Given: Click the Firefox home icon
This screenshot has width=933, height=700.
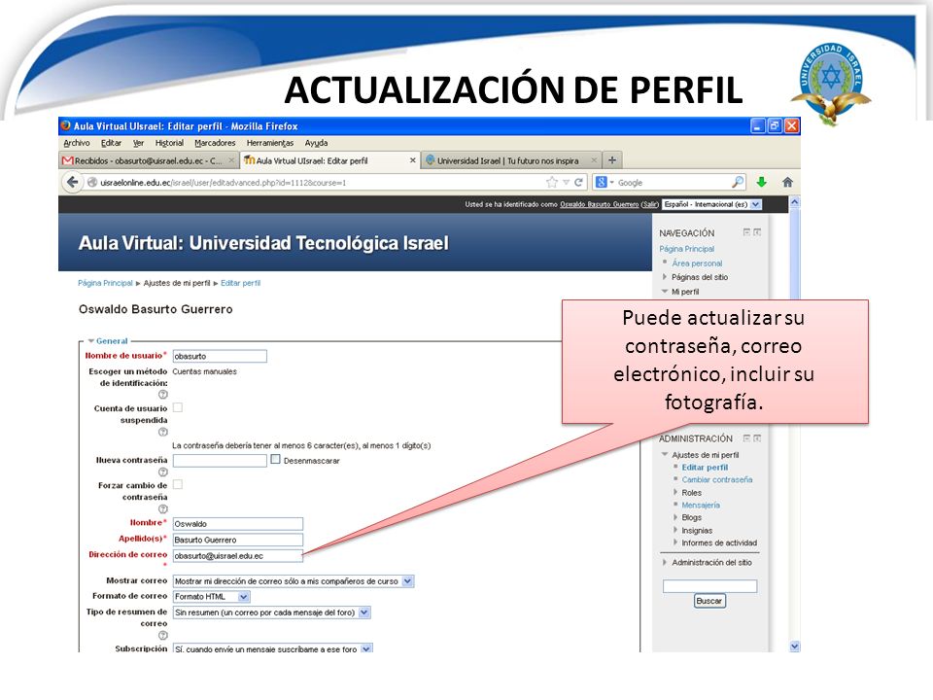Looking at the screenshot, I should (787, 182).
